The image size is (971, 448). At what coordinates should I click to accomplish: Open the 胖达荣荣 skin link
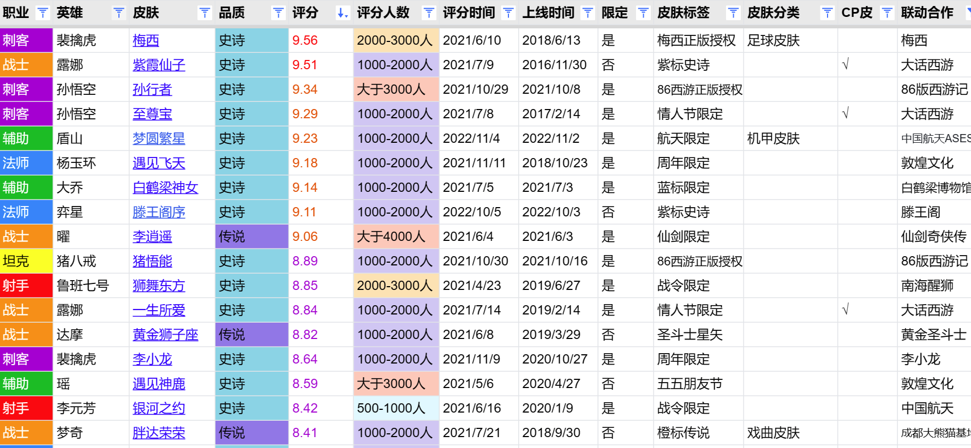pos(159,433)
